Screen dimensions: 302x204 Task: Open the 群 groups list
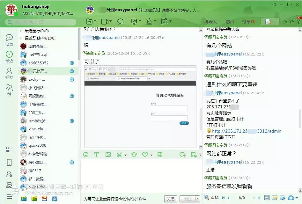9,90
